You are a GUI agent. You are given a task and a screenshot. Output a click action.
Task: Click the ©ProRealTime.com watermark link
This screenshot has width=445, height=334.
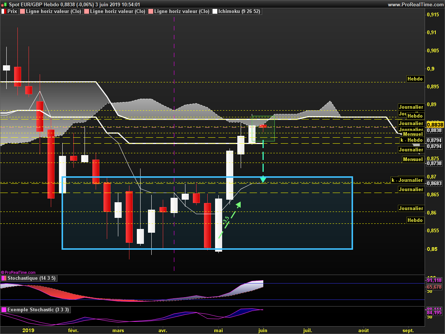(19, 272)
